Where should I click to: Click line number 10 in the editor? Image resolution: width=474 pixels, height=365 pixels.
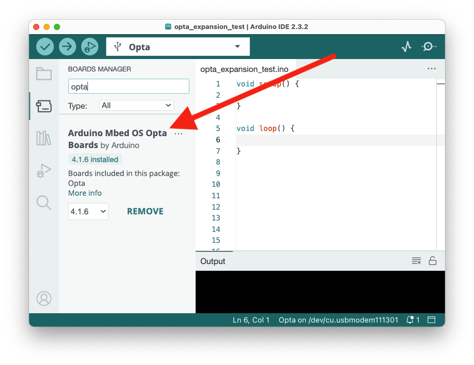(216, 184)
